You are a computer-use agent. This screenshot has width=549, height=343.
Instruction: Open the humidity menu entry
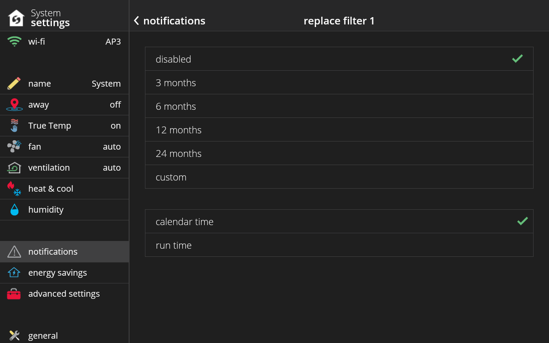(x=64, y=210)
